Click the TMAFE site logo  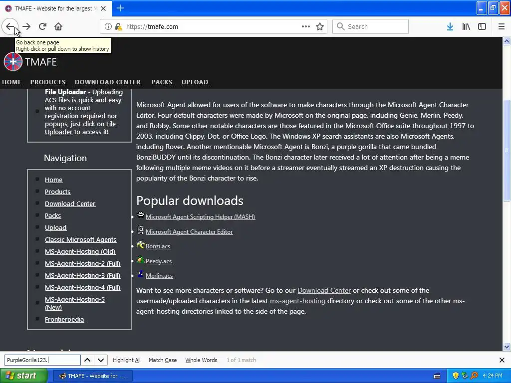click(x=30, y=62)
